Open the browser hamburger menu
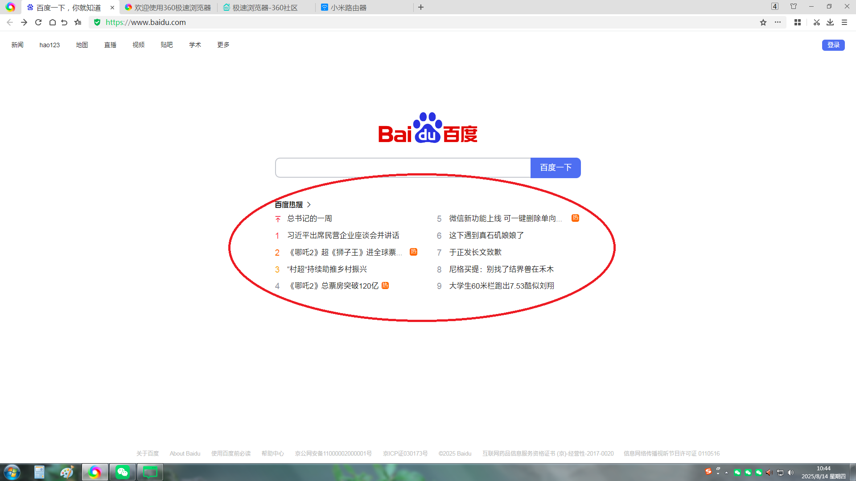Screen dimensions: 856x481 [x=844, y=22]
